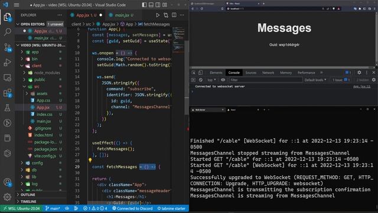Open changes with the compare icon
The image size is (378, 213).
coord(166,15)
